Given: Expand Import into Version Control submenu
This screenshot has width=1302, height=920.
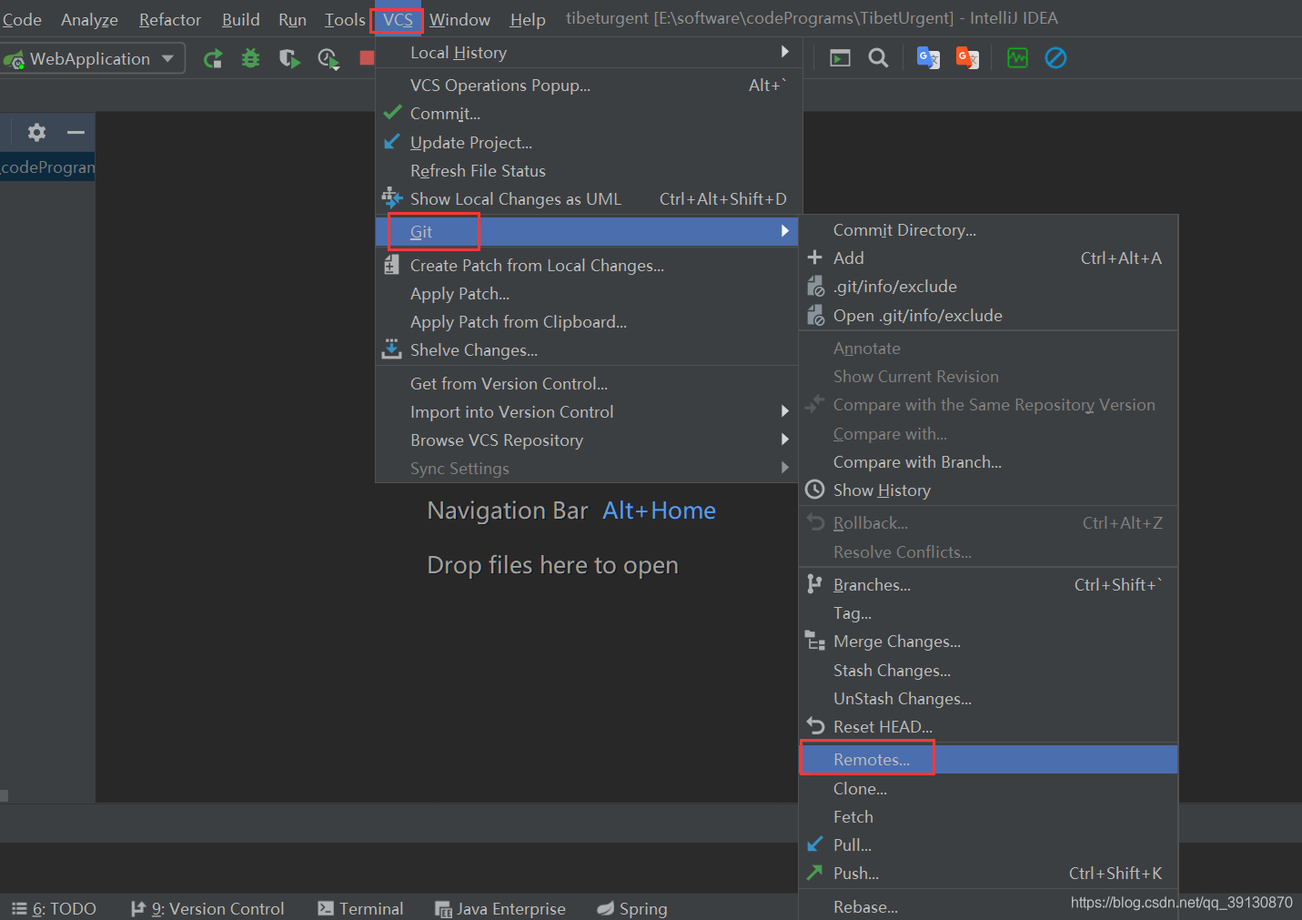Looking at the screenshot, I should pos(785,411).
